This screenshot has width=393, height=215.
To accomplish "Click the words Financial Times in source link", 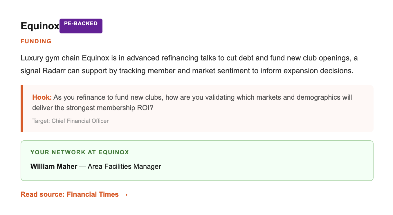I will (93, 194).
